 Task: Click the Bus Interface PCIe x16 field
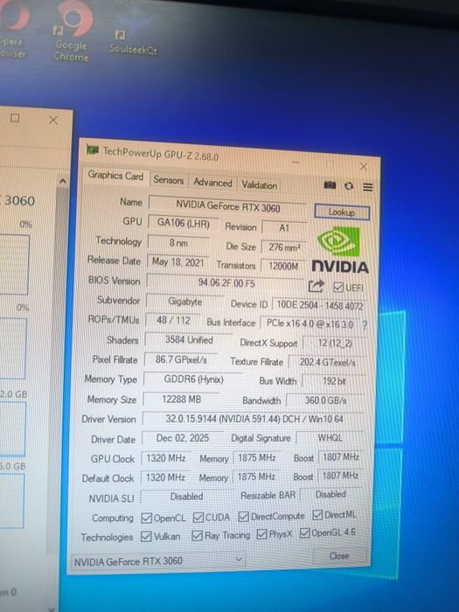pos(309,324)
